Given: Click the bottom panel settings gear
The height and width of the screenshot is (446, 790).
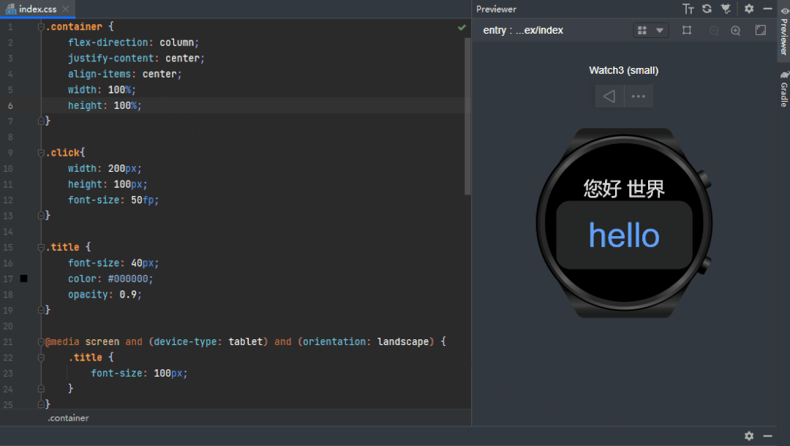Looking at the screenshot, I should (749, 436).
